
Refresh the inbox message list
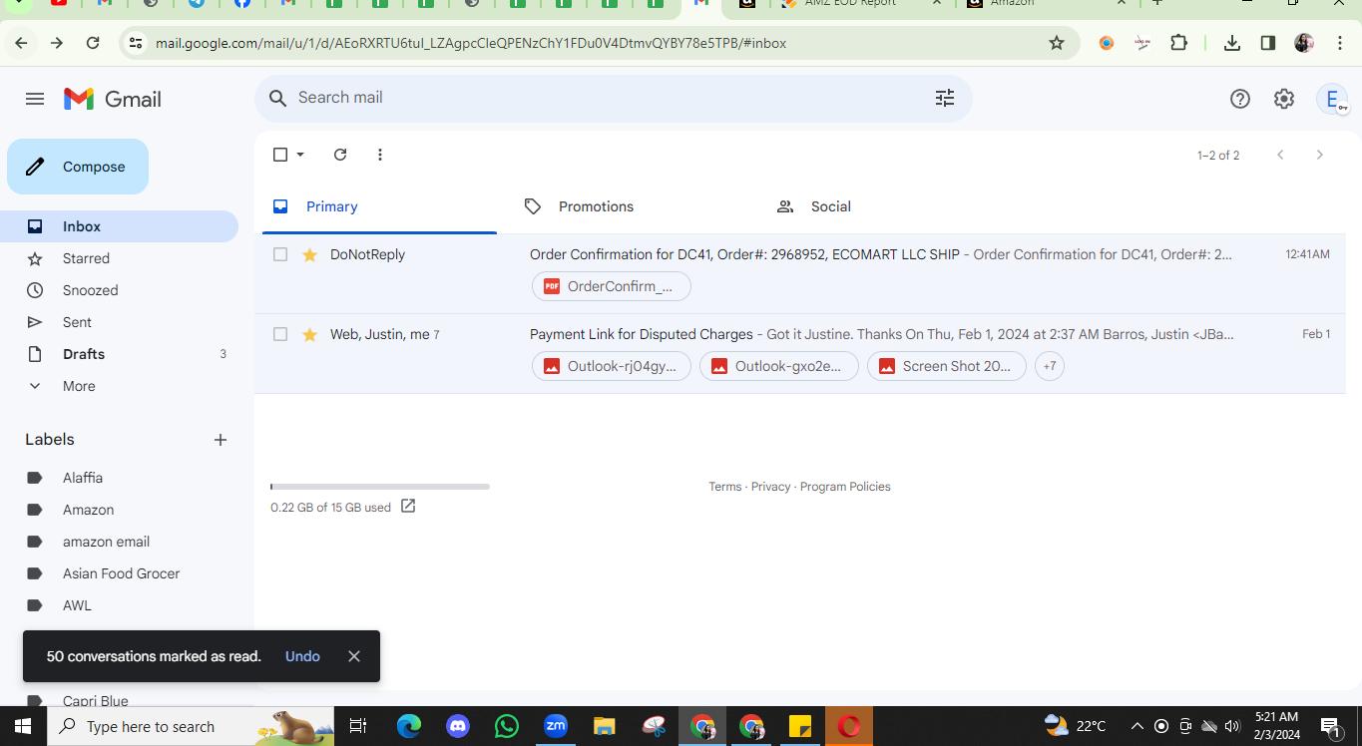tap(340, 155)
